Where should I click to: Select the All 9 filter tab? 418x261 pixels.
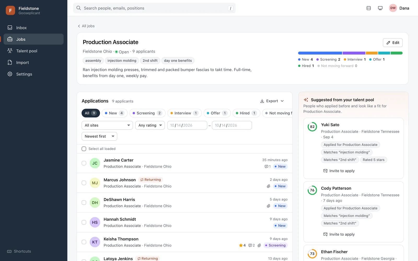click(91, 113)
